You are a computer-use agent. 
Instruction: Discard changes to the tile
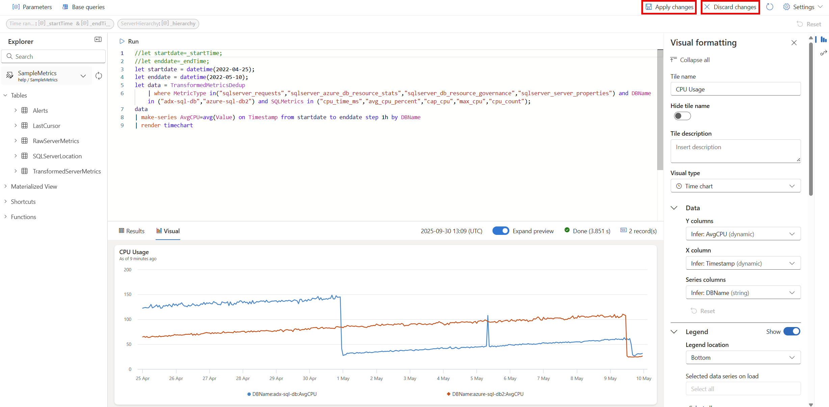729,7
